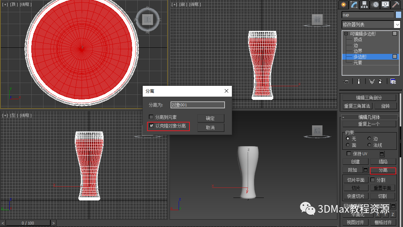
Task: Open [+] menu of front viewport
Action: point(174,4)
